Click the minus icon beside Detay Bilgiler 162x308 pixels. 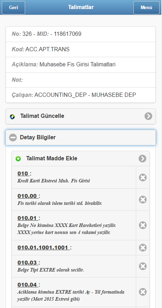[13, 138]
